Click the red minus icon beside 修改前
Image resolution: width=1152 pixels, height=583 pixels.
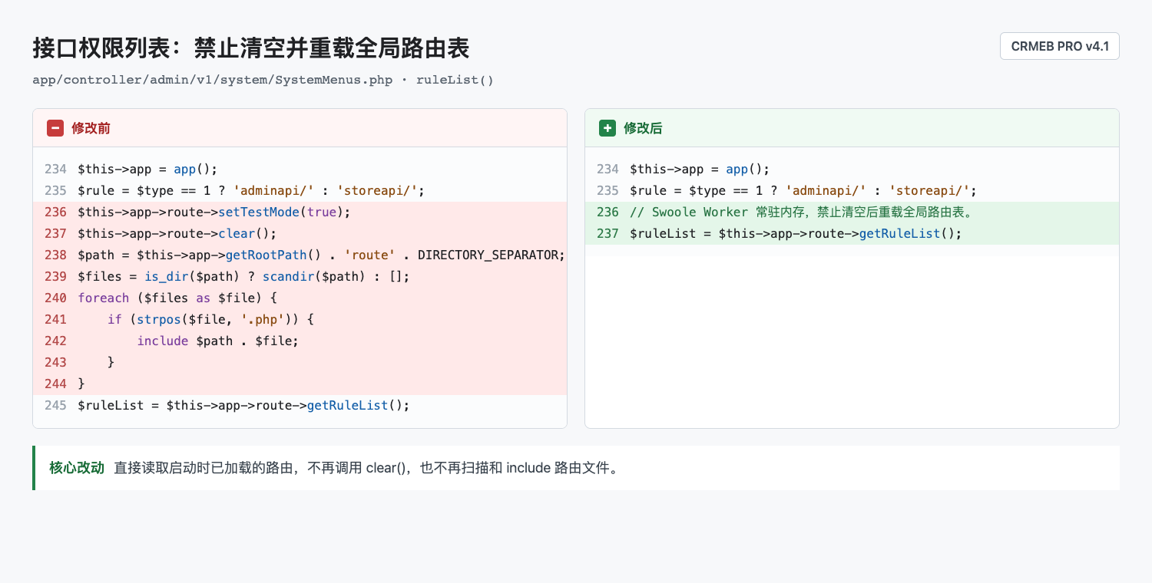coord(55,128)
